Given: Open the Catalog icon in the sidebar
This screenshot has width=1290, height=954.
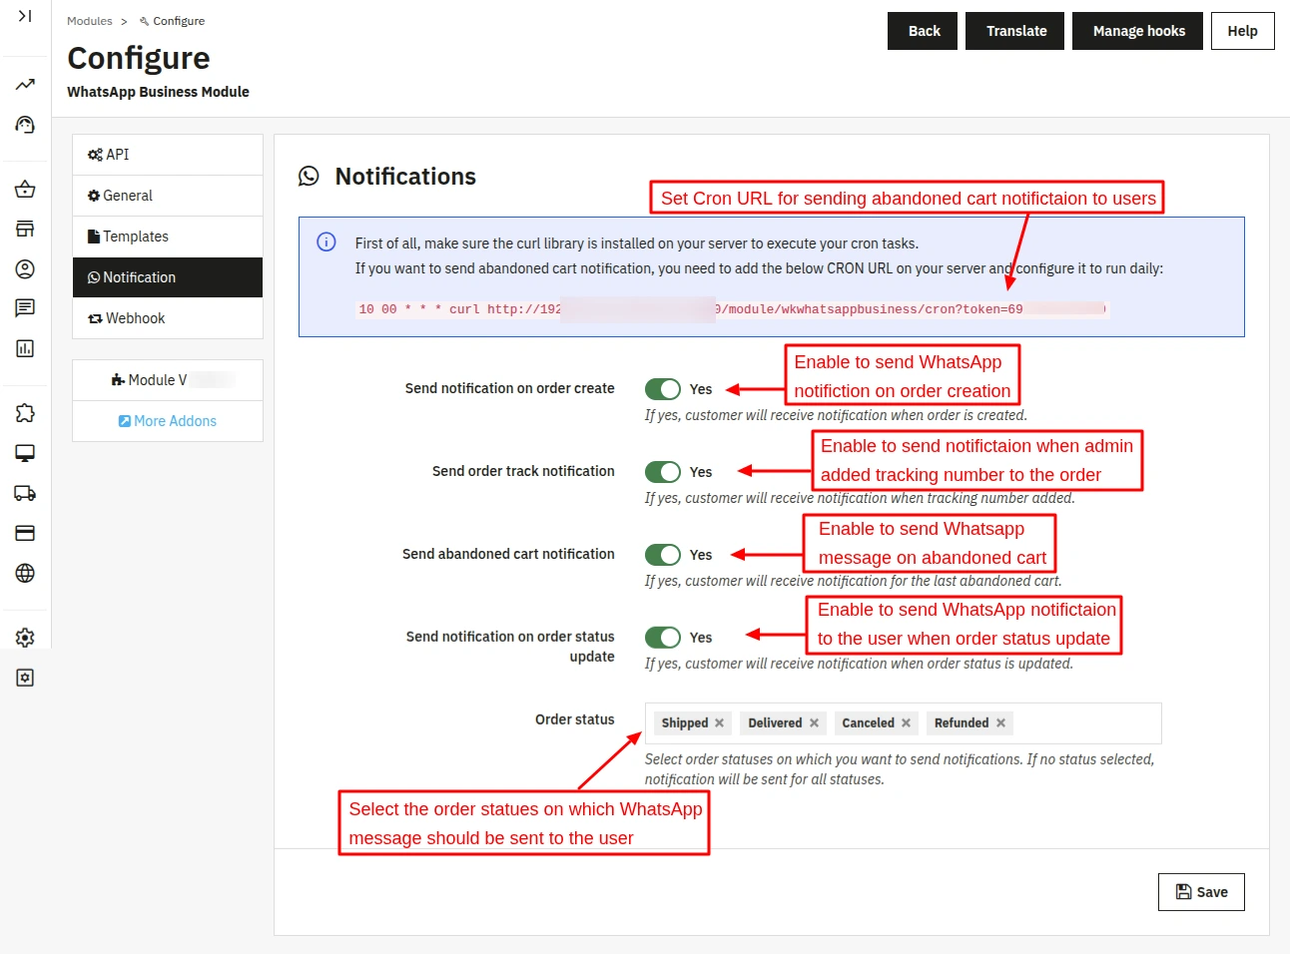Looking at the screenshot, I should 25,229.
